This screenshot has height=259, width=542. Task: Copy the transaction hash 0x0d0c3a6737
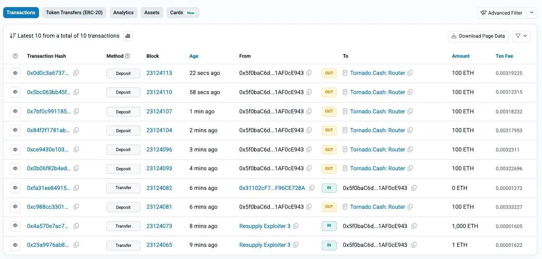click(x=77, y=73)
